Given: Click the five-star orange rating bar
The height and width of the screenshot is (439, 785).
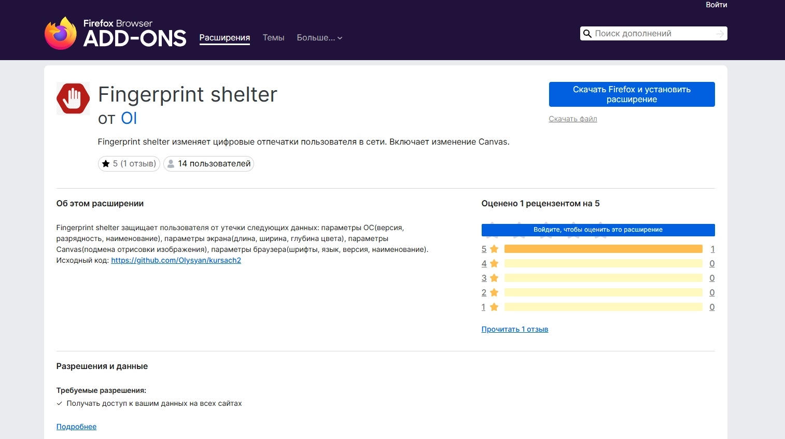Looking at the screenshot, I should [603, 249].
